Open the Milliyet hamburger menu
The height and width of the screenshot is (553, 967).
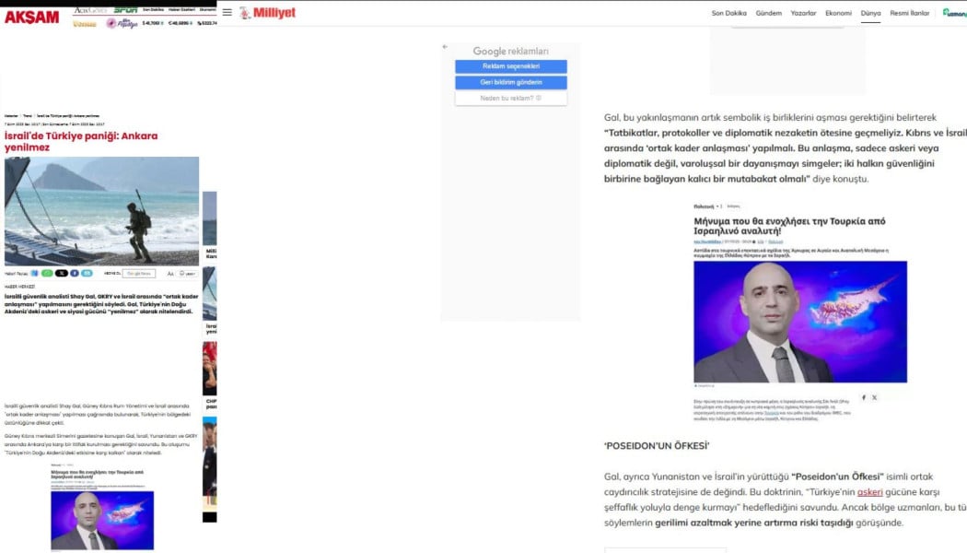pos(227,13)
